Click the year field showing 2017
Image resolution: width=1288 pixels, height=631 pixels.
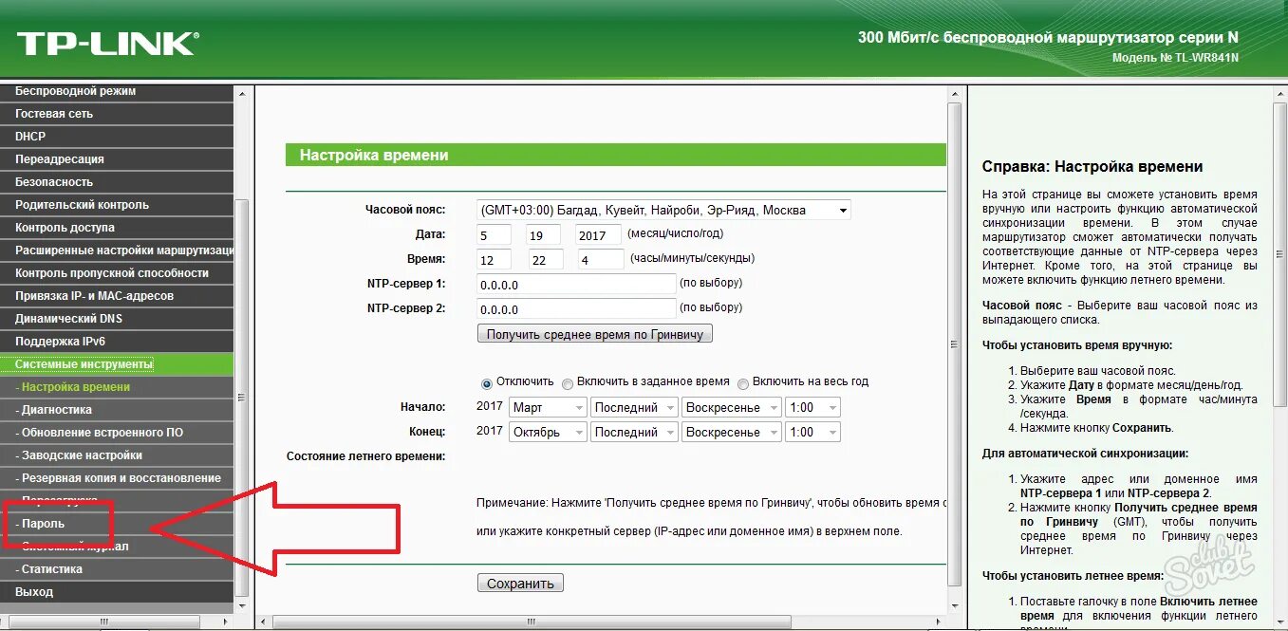point(600,234)
